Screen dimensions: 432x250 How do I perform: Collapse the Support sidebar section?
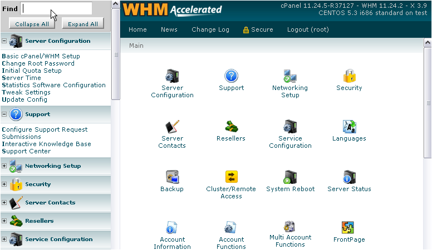click(4, 114)
